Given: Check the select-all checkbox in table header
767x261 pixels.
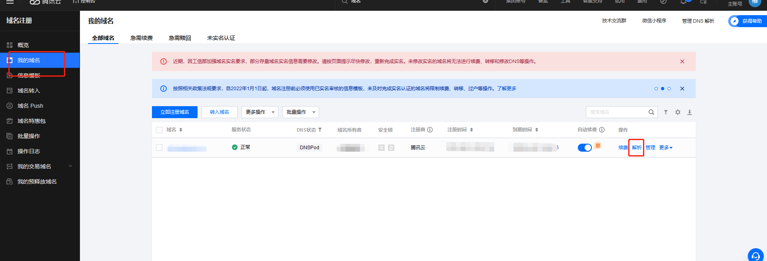Looking at the screenshot, I should 159,130.
